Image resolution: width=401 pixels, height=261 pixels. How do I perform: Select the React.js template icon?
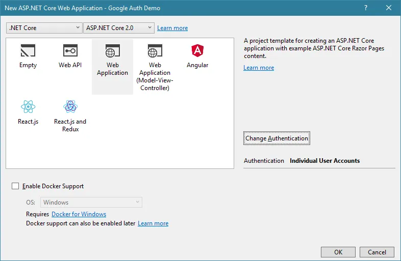[x=28, y=106]
